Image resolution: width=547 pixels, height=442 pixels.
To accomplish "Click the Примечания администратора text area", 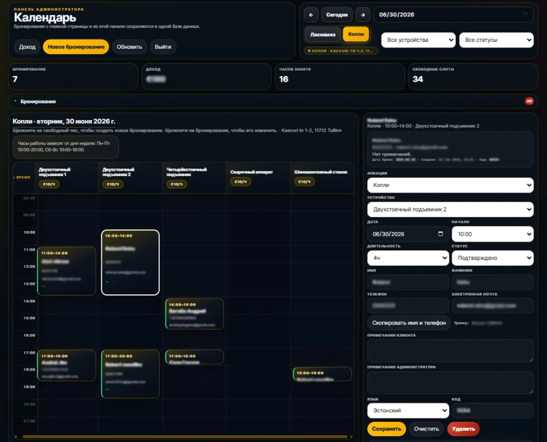I will (450, 382).
